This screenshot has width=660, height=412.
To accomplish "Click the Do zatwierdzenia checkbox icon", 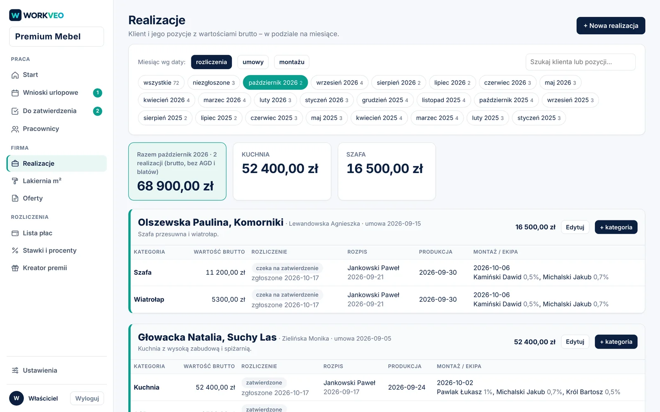I will [15, 111].
